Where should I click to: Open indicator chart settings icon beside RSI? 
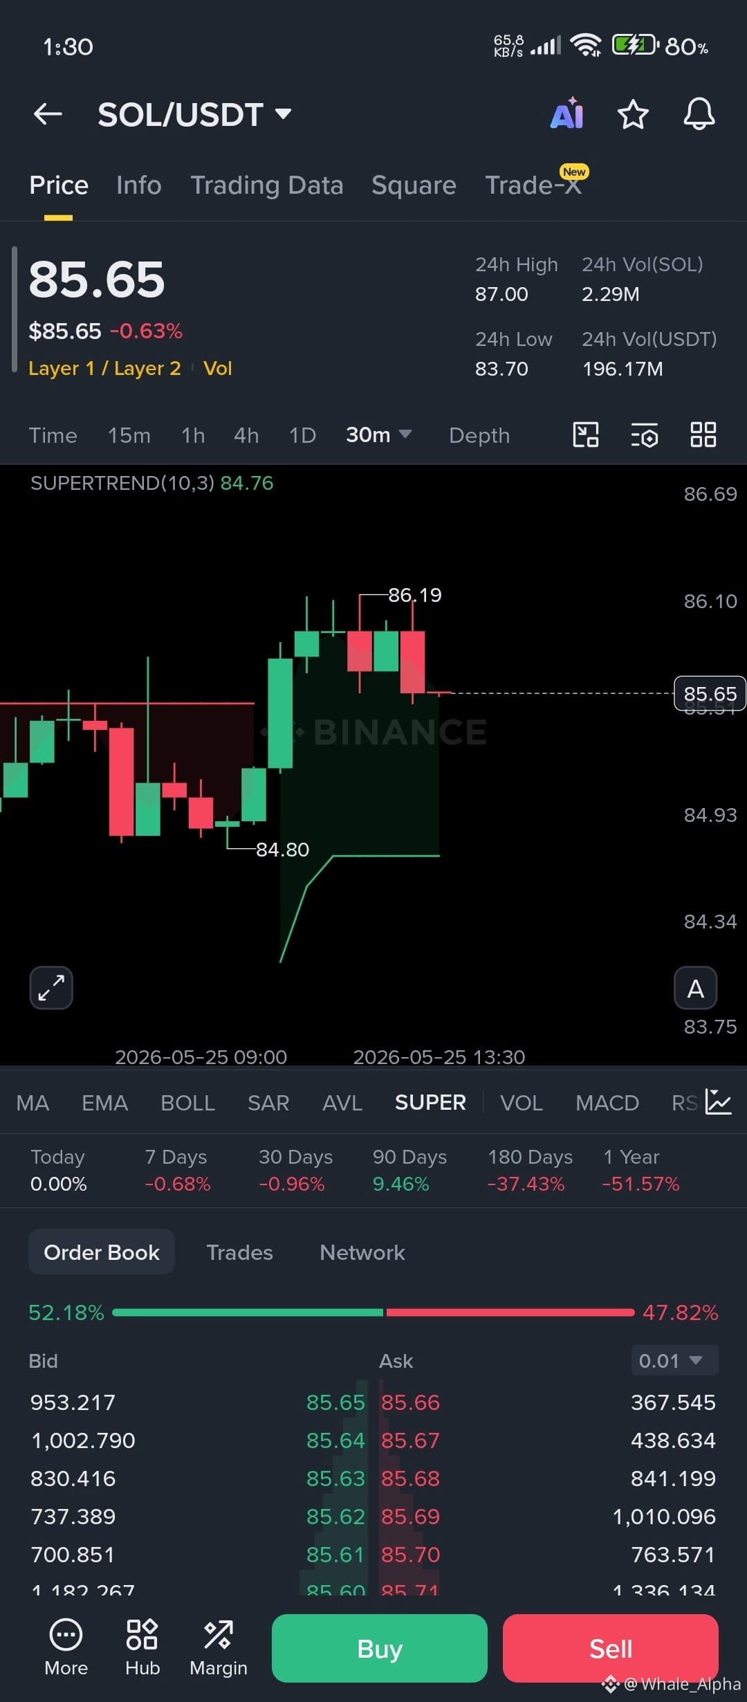coord(718,1101)
